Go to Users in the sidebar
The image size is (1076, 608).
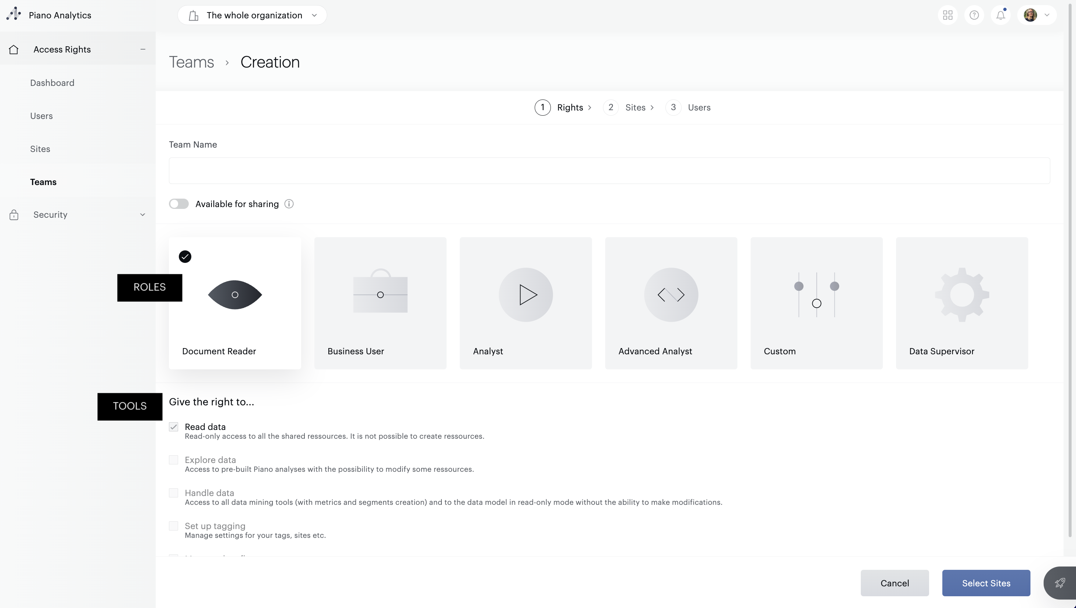tap(41, 116)
